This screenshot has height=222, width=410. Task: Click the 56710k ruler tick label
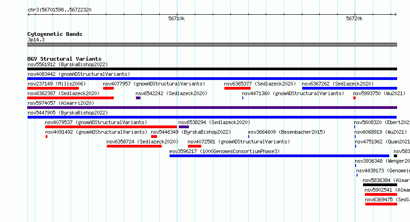176,18
